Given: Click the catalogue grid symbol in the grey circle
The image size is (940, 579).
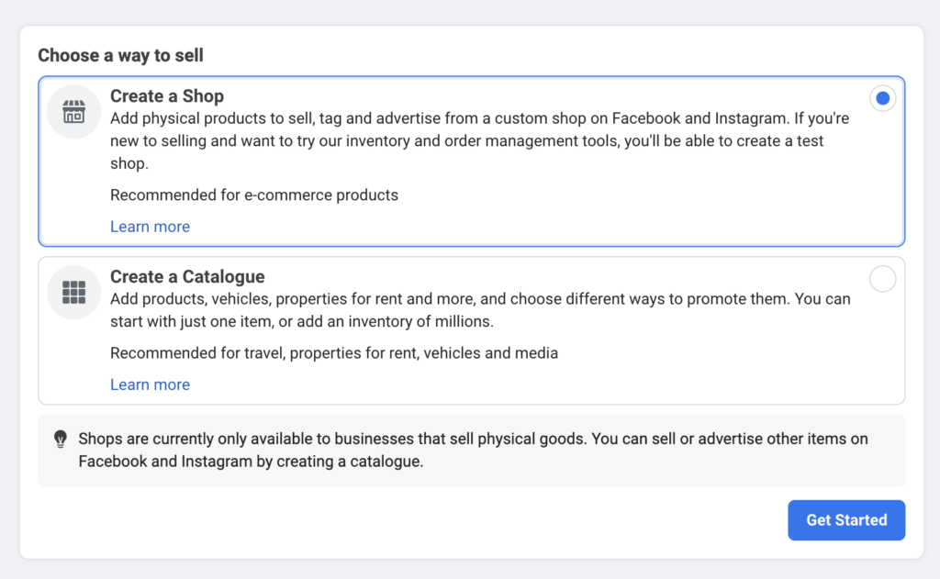Looking at the screenshot, I should tap(73, 292).
